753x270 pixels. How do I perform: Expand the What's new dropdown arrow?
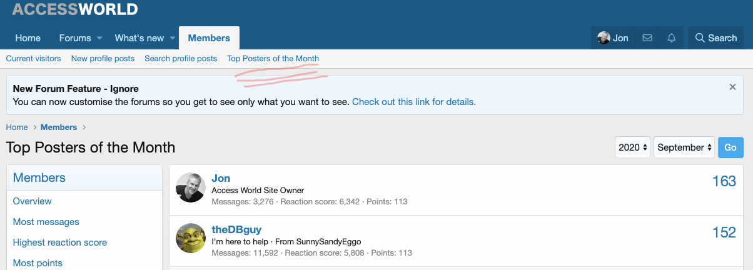[172, 38]
